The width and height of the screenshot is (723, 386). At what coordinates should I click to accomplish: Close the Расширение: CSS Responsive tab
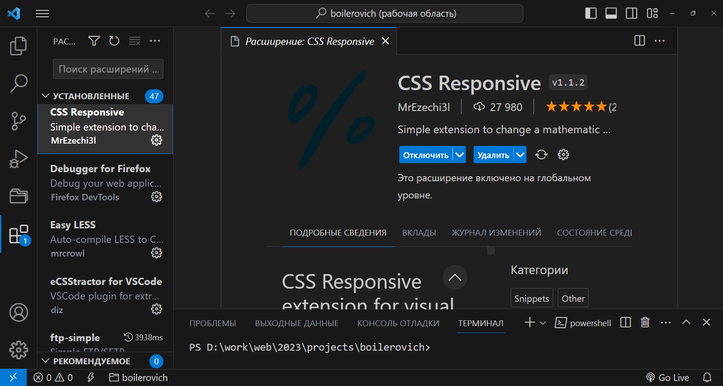tap(385, 41)
